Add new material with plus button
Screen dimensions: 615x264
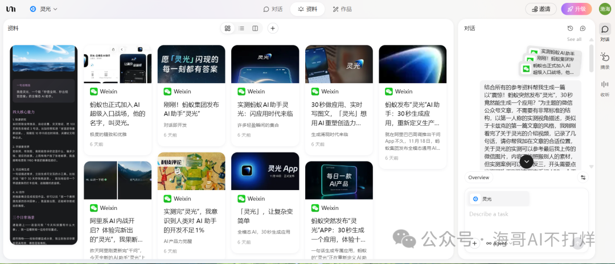click(273, 28)
